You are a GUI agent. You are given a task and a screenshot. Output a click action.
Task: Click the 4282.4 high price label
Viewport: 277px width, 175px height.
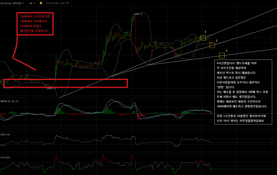138,14
